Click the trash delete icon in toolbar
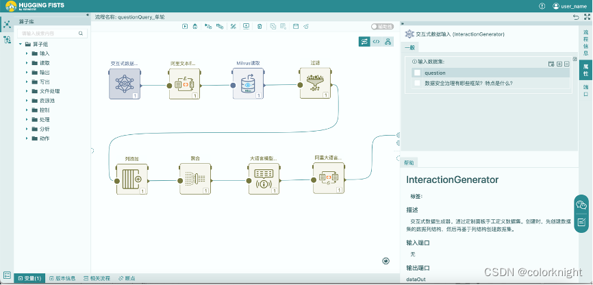 (x=260, y=26)
